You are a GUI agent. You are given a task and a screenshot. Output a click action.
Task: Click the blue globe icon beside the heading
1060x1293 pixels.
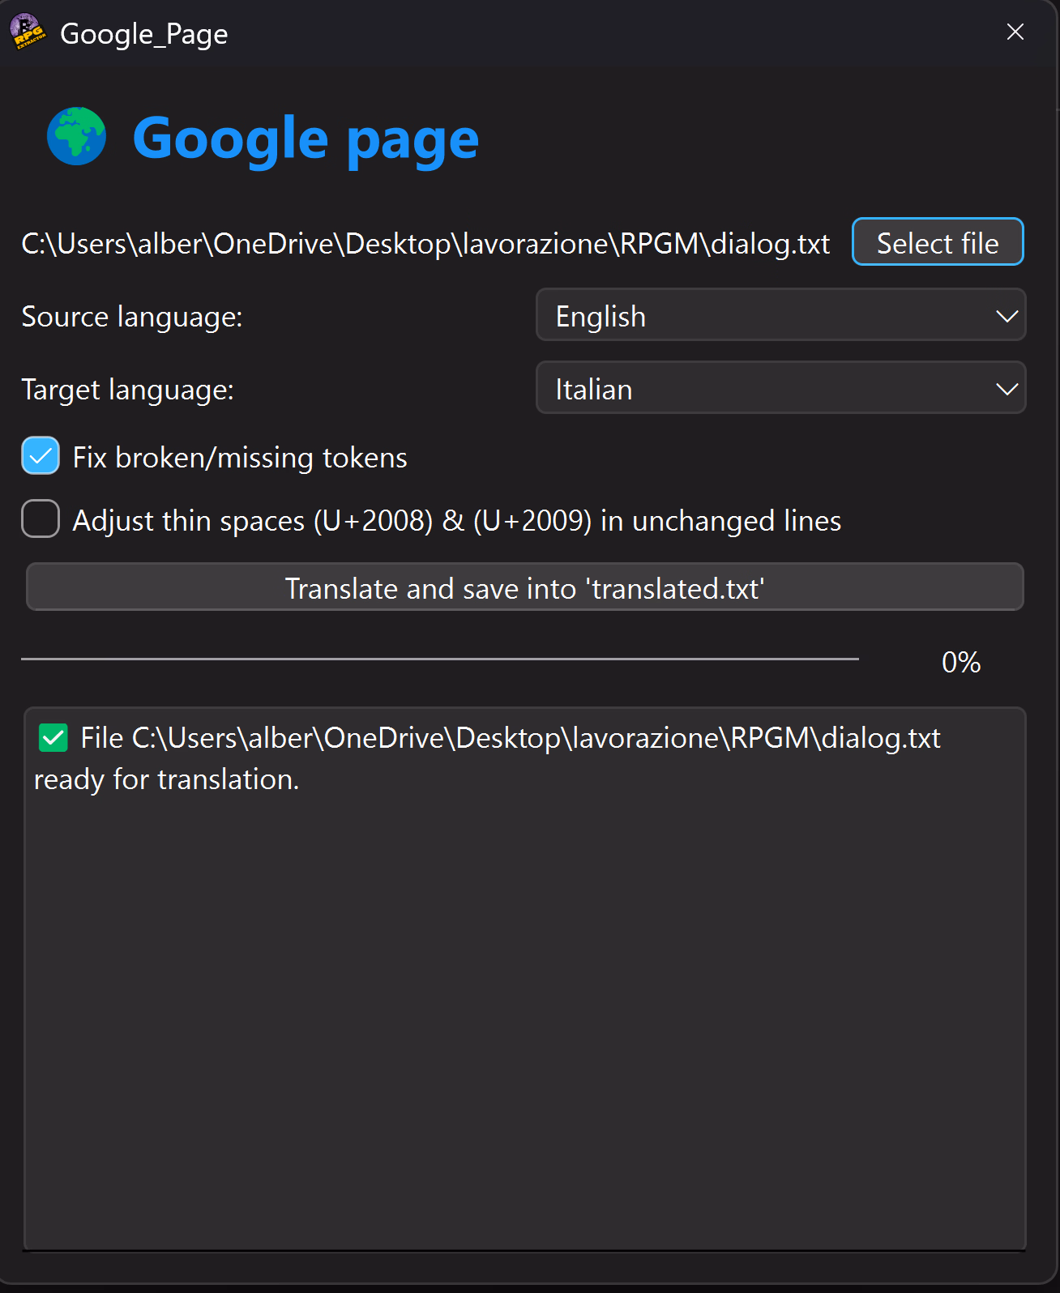(76, 136)
